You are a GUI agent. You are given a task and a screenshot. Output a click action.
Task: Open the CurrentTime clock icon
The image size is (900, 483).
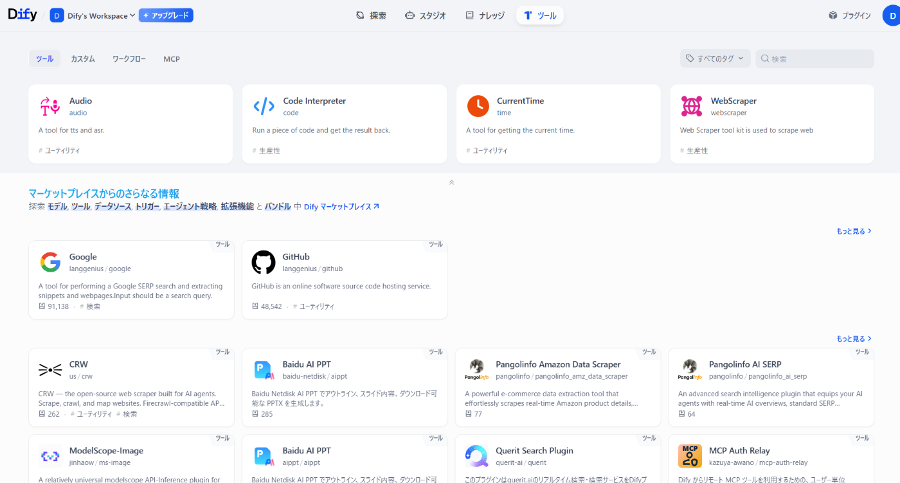(478, 106)
